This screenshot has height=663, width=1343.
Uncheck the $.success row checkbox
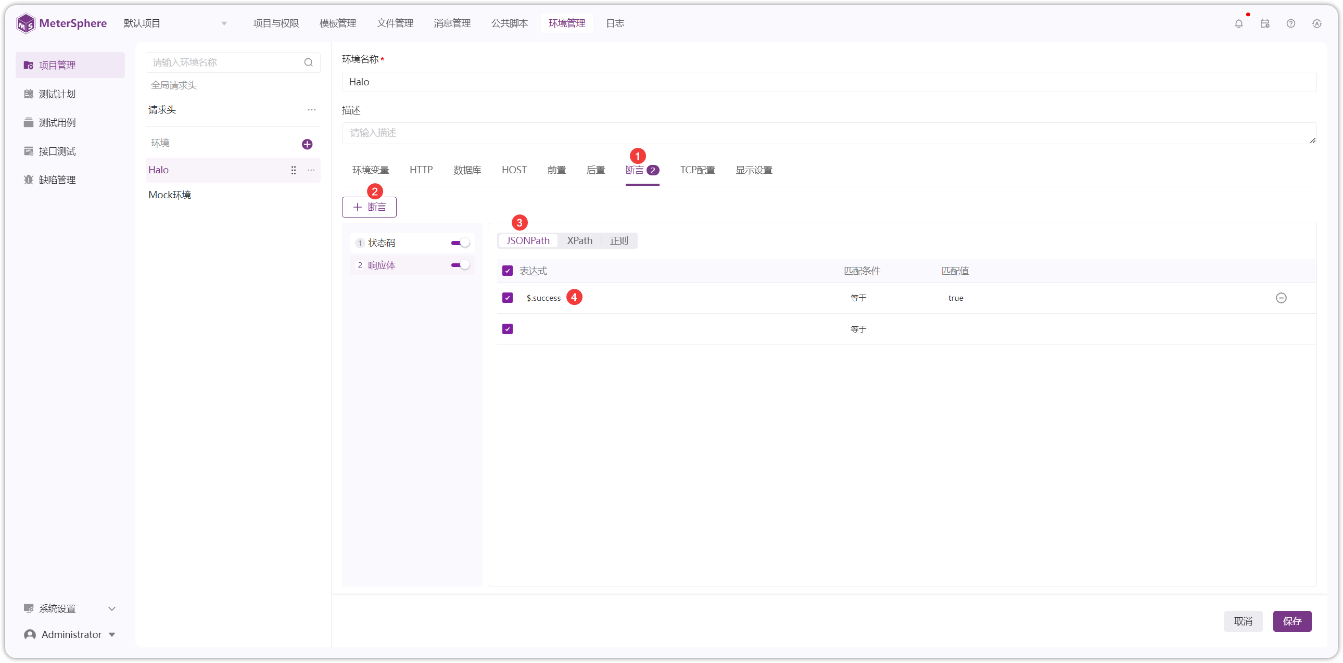pyautogui.click(x=508, y=298)
